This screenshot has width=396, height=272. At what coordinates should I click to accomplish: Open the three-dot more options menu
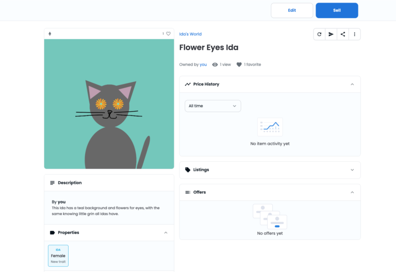354,35
